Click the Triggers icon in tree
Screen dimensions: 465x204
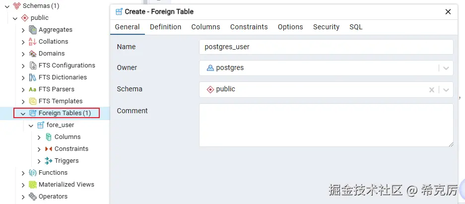coord(48,161)
